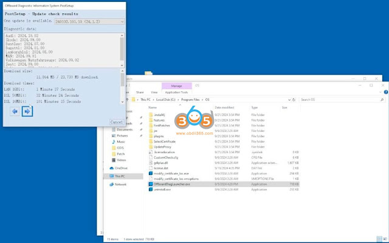The height and width of the screenshot is (243, 389).
Task: Open ODIS folder in navigation pane
Action: pos(120,148)
